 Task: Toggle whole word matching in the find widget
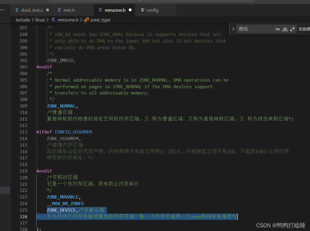point(285,29)
